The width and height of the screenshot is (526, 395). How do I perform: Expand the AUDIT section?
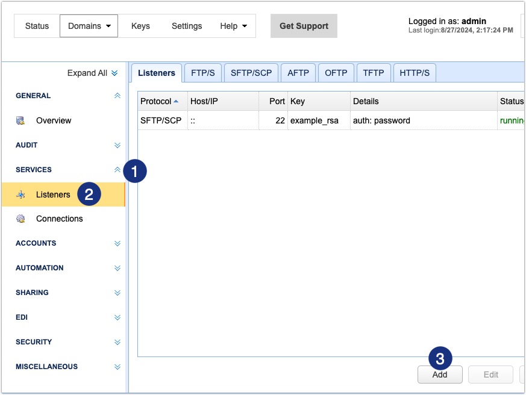117,145
